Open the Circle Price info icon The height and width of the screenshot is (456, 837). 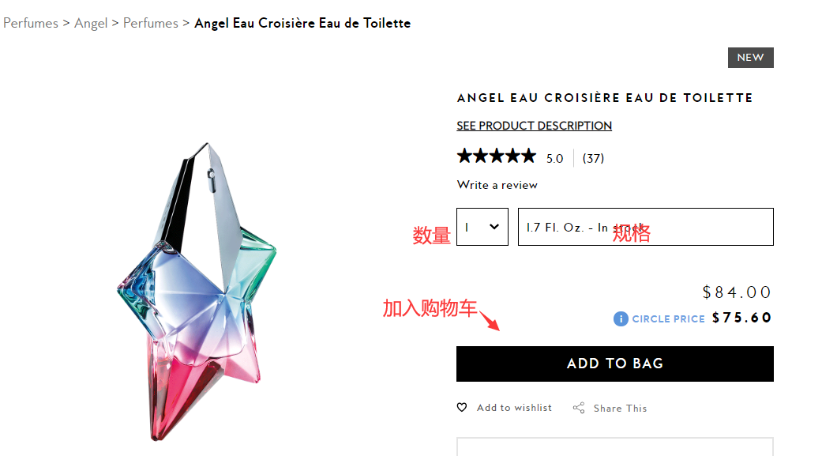pyautogui.click(x=621, y=318)
